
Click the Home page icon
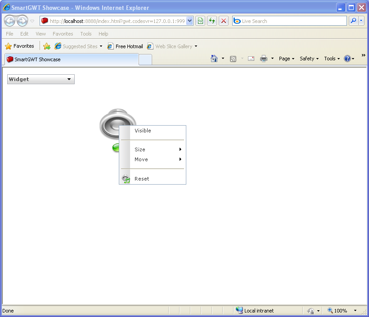click(214, 59)
